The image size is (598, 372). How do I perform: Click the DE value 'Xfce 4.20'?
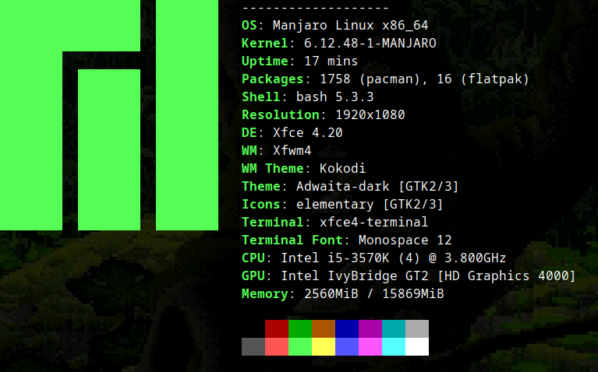coord(308,133)
